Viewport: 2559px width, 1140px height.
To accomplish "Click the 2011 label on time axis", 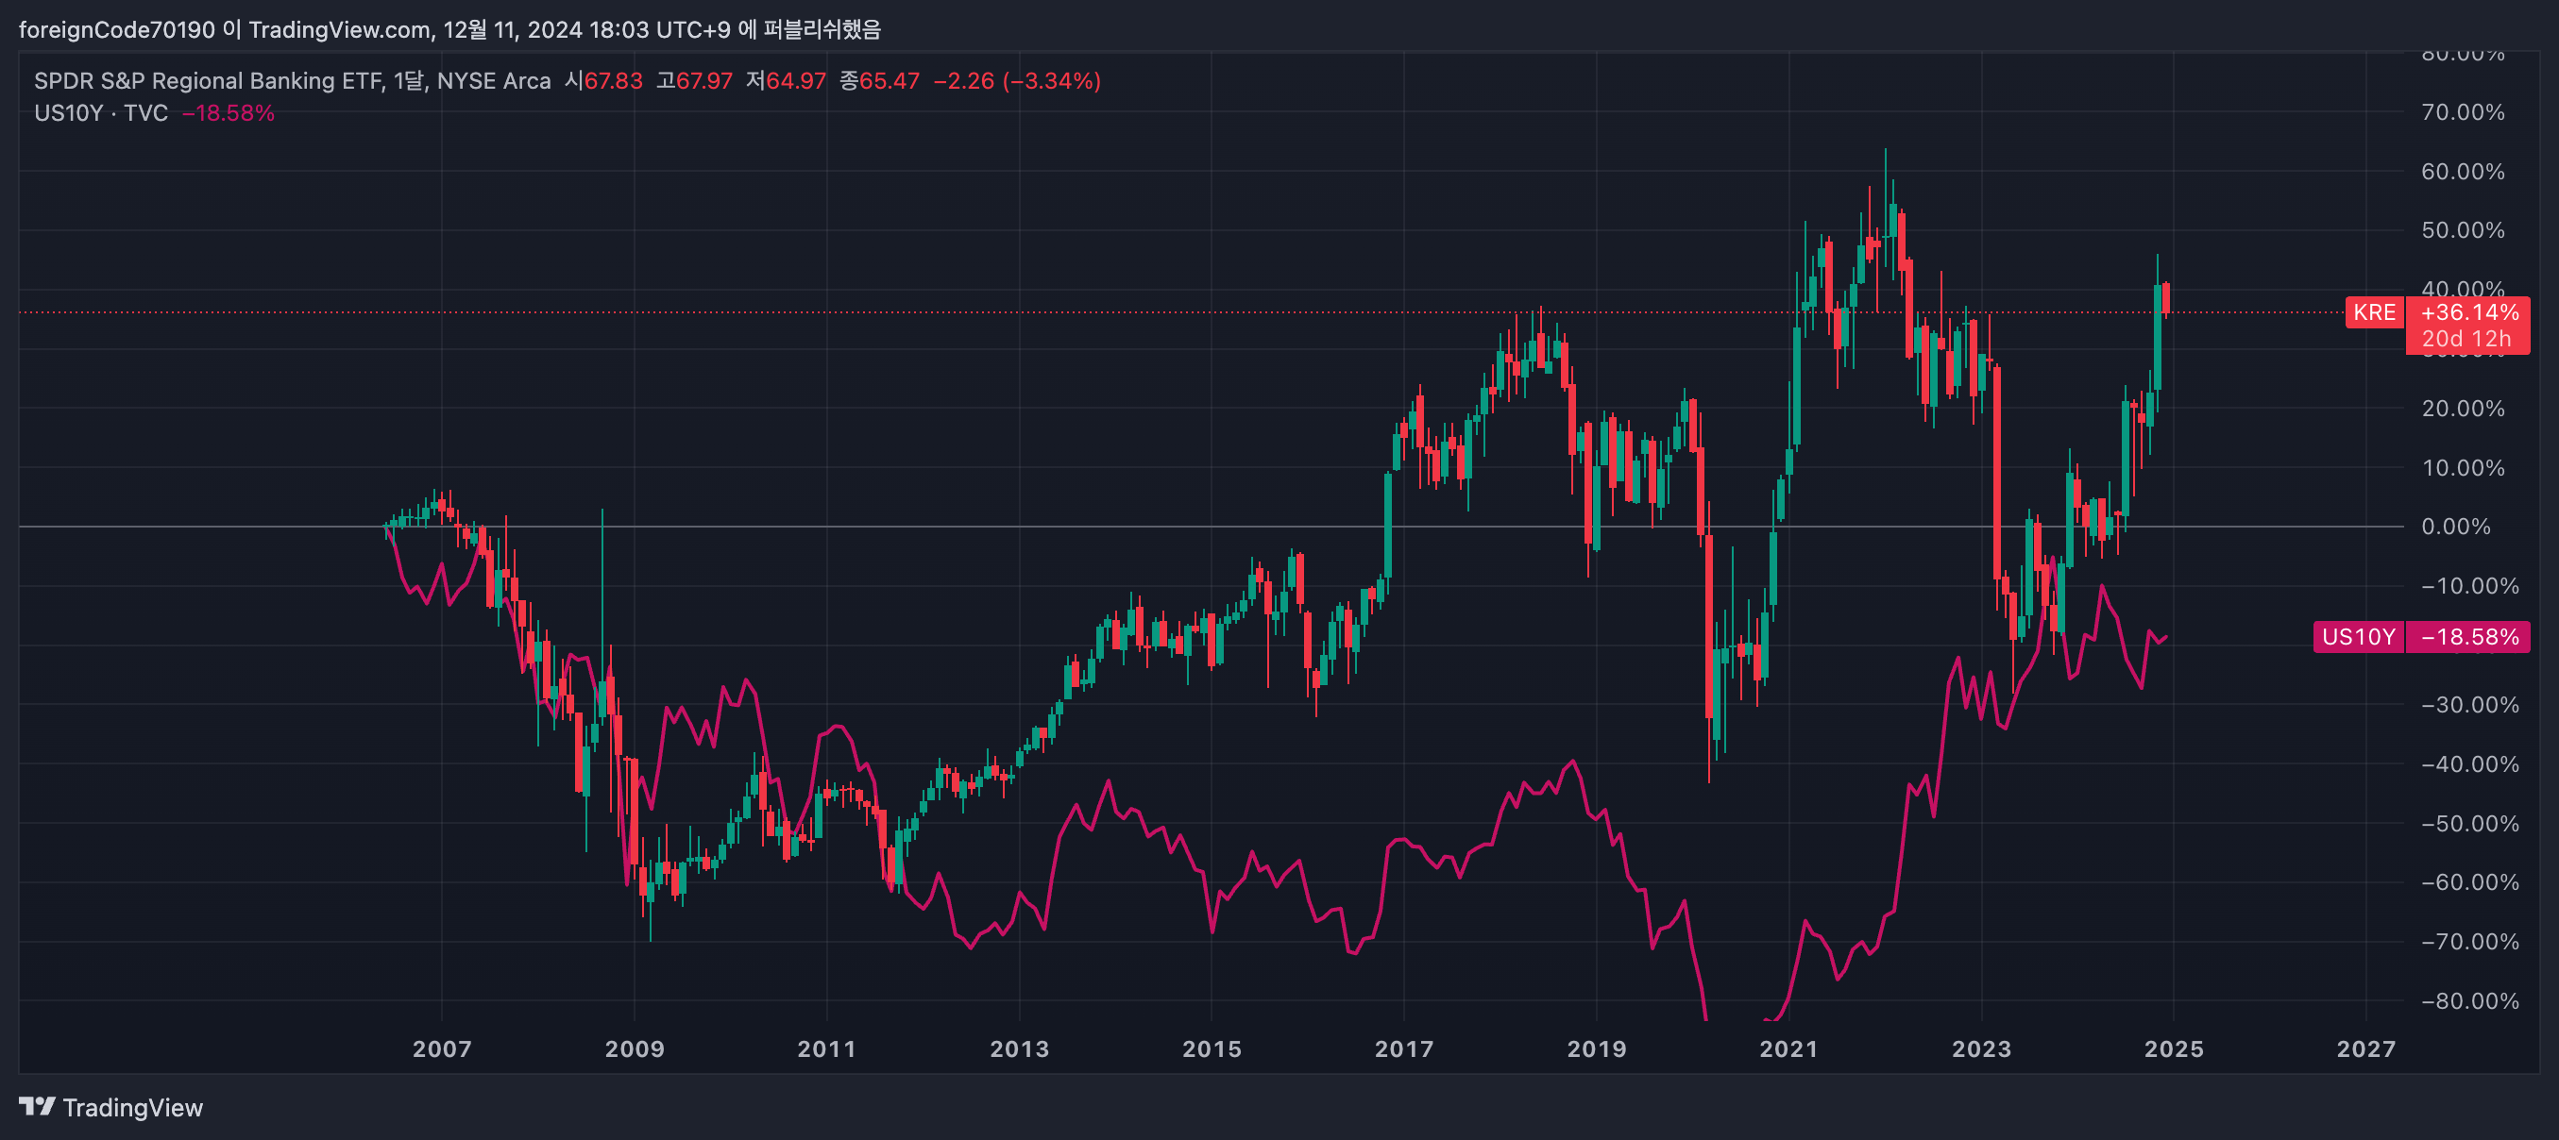I will click(x=826, y=1048).
